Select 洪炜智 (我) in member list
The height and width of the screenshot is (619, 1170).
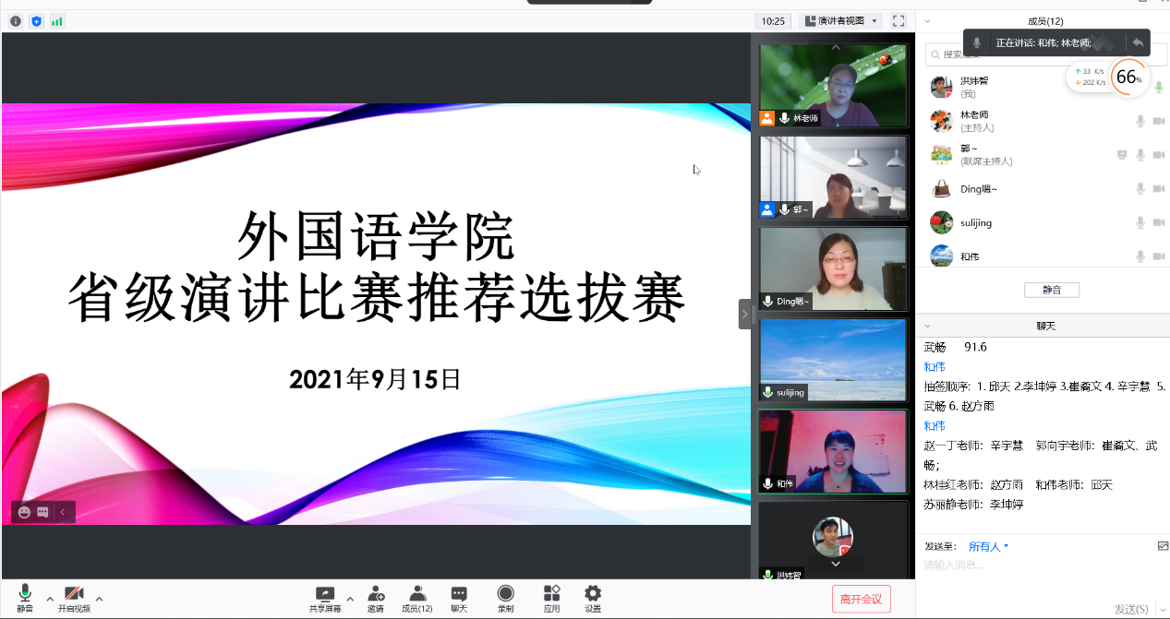(x=1043, y=87)
